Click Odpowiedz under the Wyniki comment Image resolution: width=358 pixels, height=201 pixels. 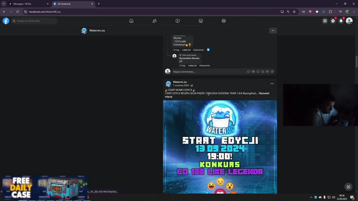click(199, 50)
